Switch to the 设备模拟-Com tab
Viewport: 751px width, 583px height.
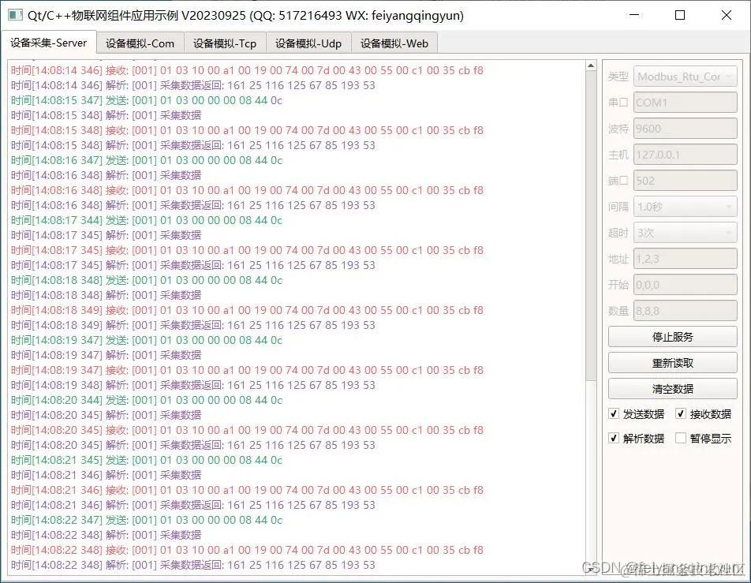click(x=140, y=43)
